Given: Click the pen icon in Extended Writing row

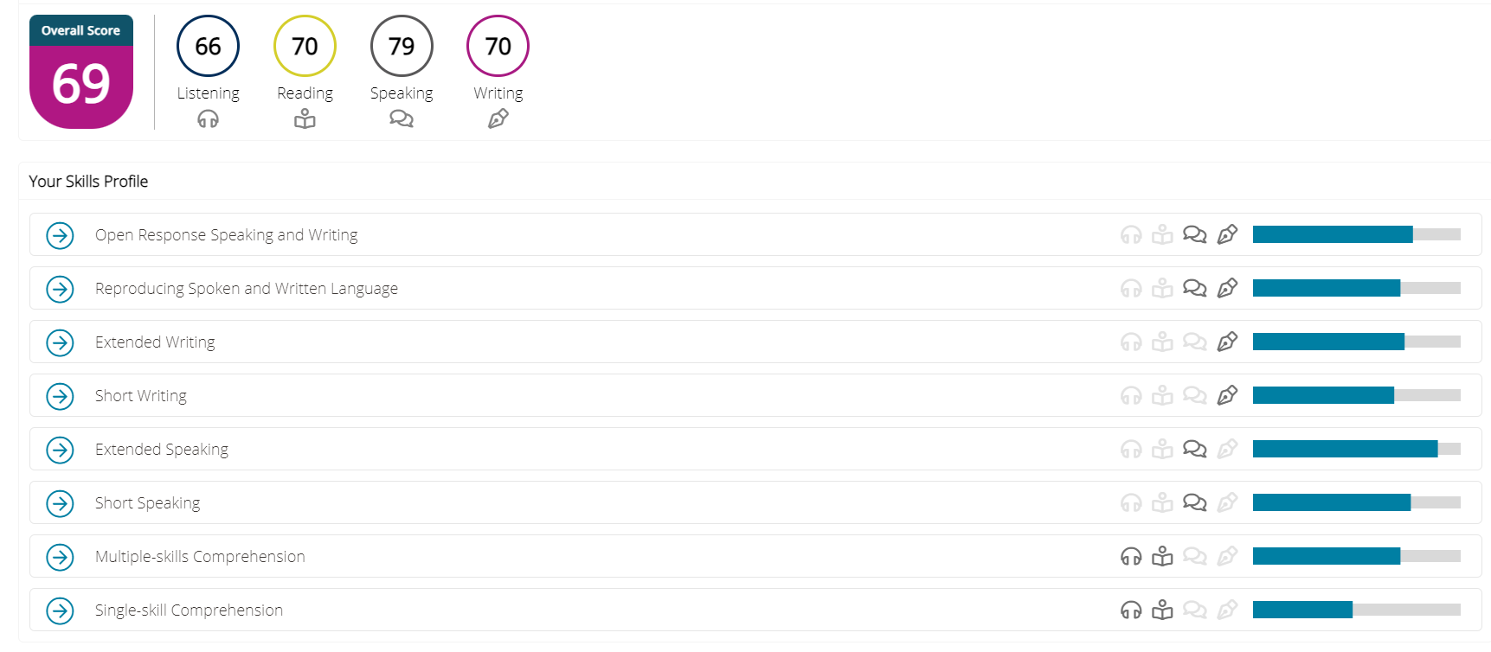Looking at the screenshot, I should (1227, 342).
